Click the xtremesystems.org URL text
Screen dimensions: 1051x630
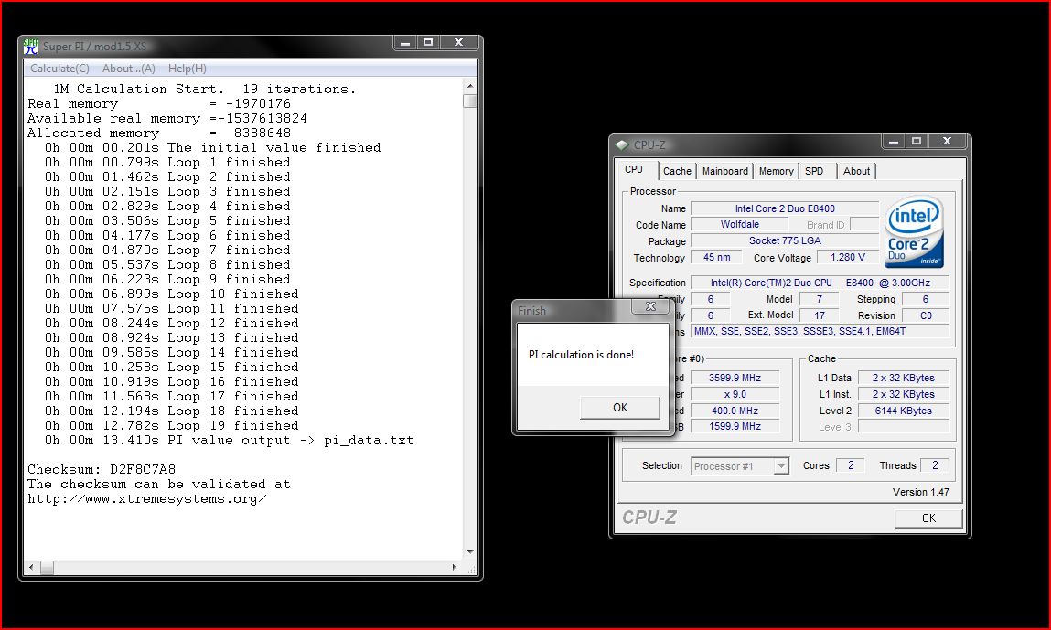pyautogui.click(x=146, y=498)
